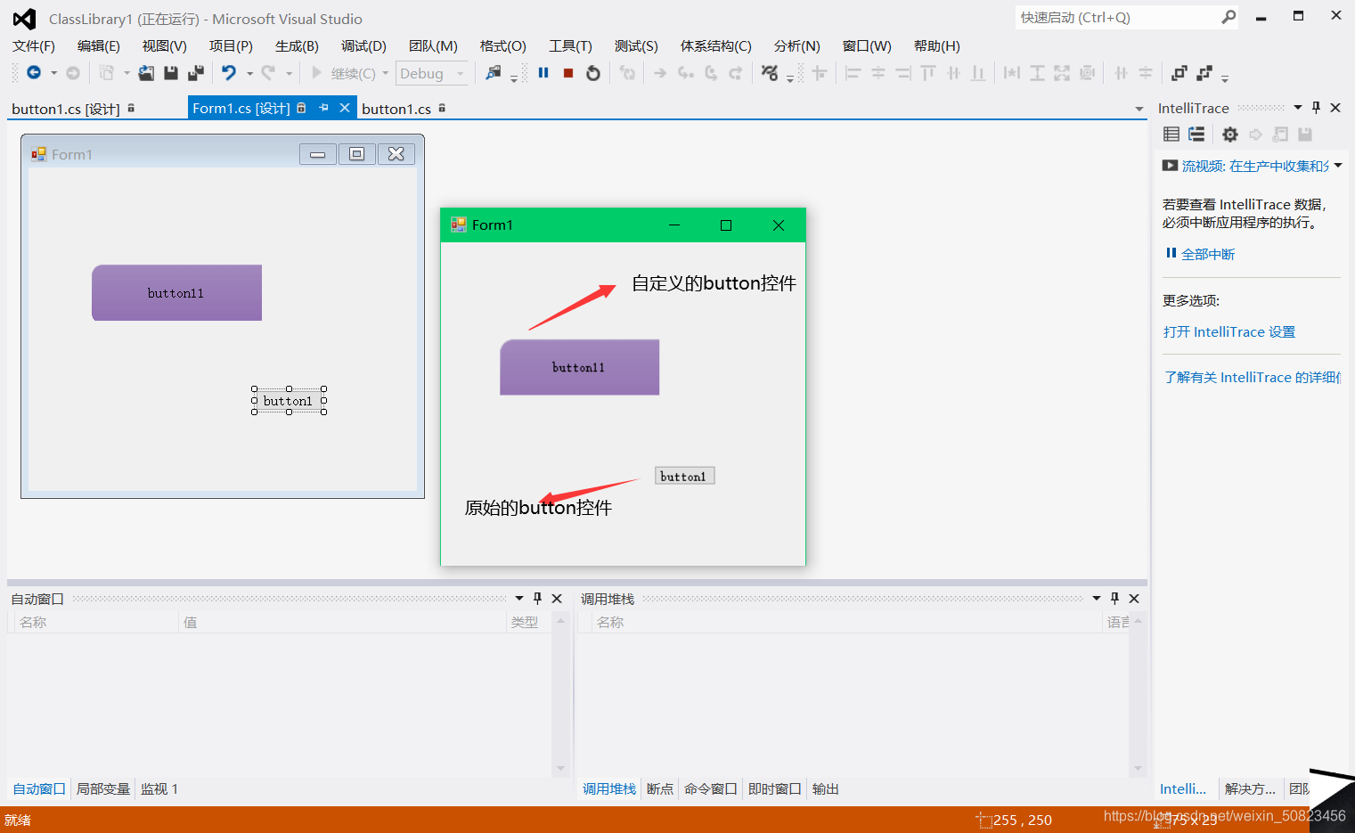This screenshot has width=1355, height=833.
Task: Open the 格式(O) menu
Action: pyautogui.click(x=502, y=46)
